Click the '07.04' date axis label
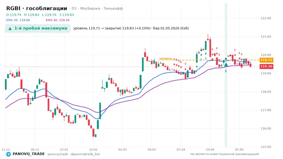Screen dimensions: 283x159 (181, 150)
